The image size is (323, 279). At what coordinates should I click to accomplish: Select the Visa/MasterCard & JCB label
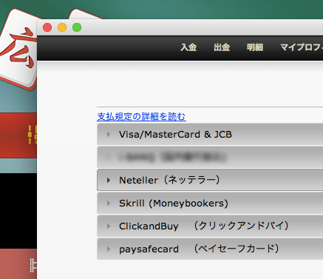pyautogui.click(x=175, y=135)
